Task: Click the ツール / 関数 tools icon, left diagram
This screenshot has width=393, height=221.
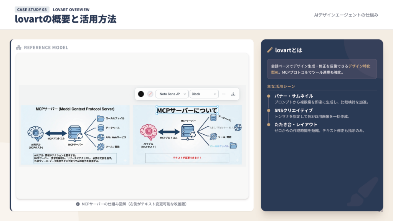Action: pos(101,147)
